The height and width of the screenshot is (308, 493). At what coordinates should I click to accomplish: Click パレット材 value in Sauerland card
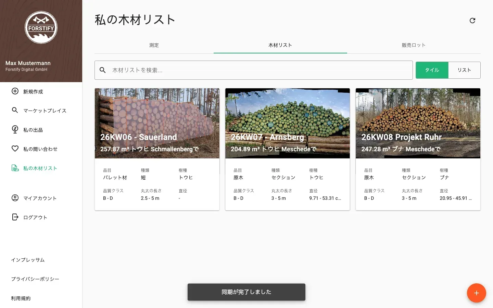pyautogui.click(x=115, y=178)
